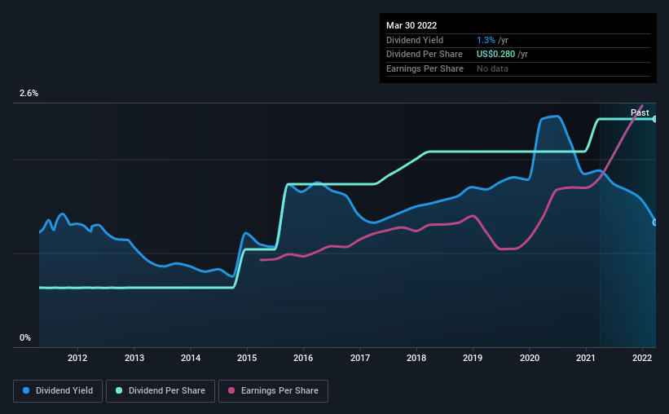Click the pink Earnings Per Share legend dot

click(231, 390)
